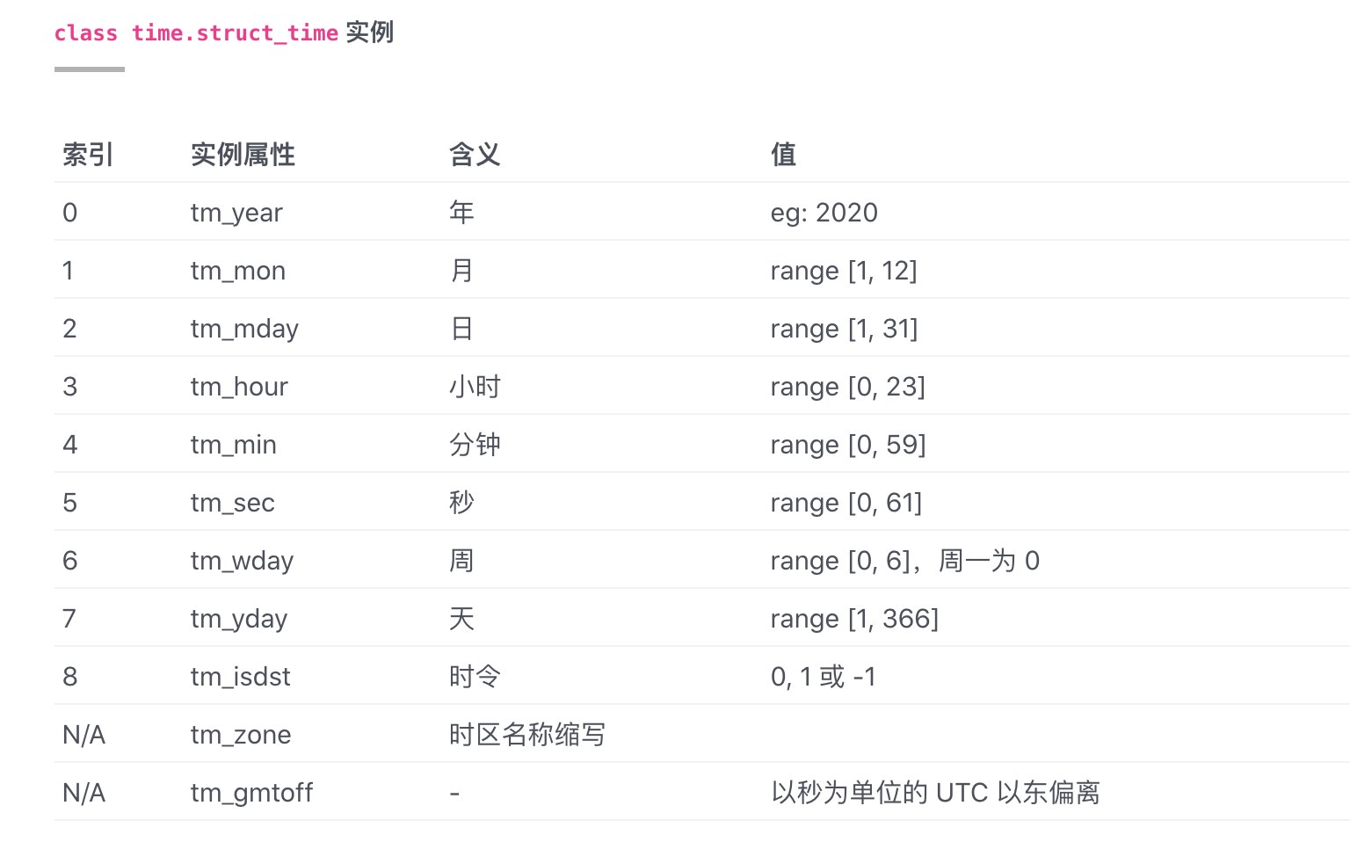Image resolution: width=1350 pixels, height=842 pixels.
Task: Select the tm_min attribute cell
Action: (x=234, y=445)
